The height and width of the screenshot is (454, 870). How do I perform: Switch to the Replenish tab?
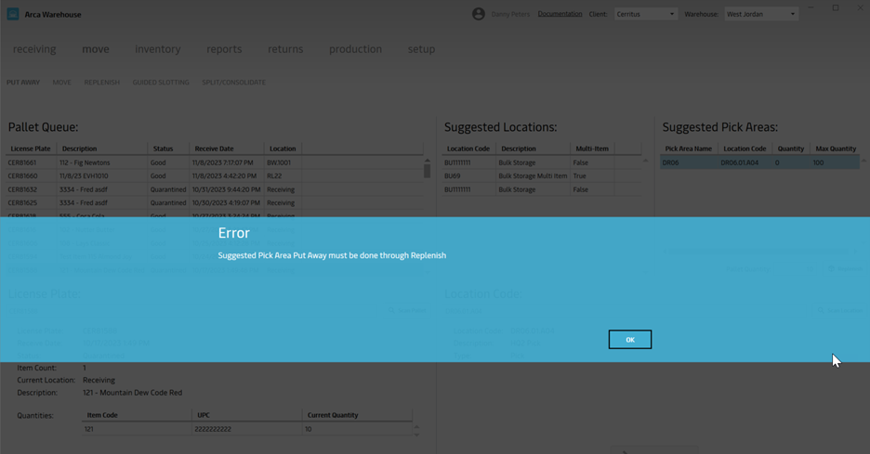(x=101, y=83)
